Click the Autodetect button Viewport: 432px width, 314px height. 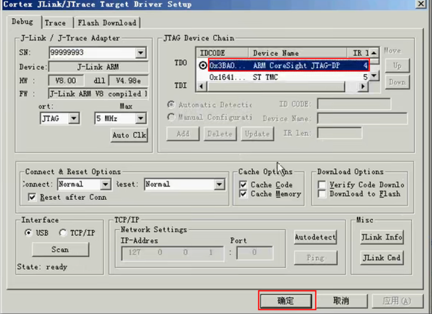tap(315, 237)
